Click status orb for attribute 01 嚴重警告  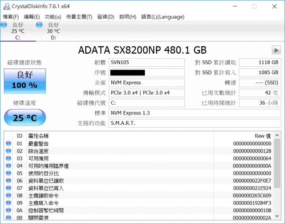[8, 144]
